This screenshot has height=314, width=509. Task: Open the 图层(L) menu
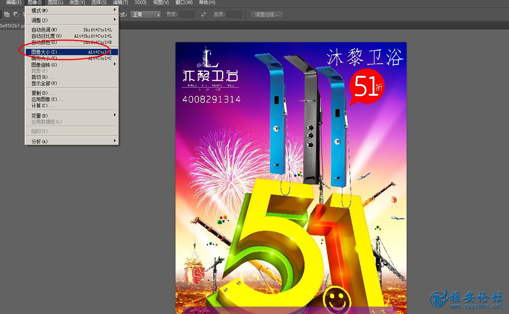click(x=56, y=2)
